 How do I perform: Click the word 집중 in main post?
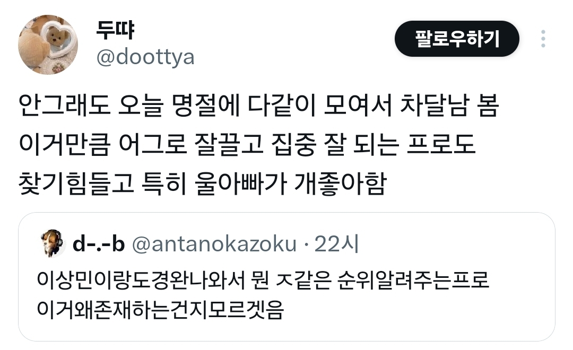point(294,144)
